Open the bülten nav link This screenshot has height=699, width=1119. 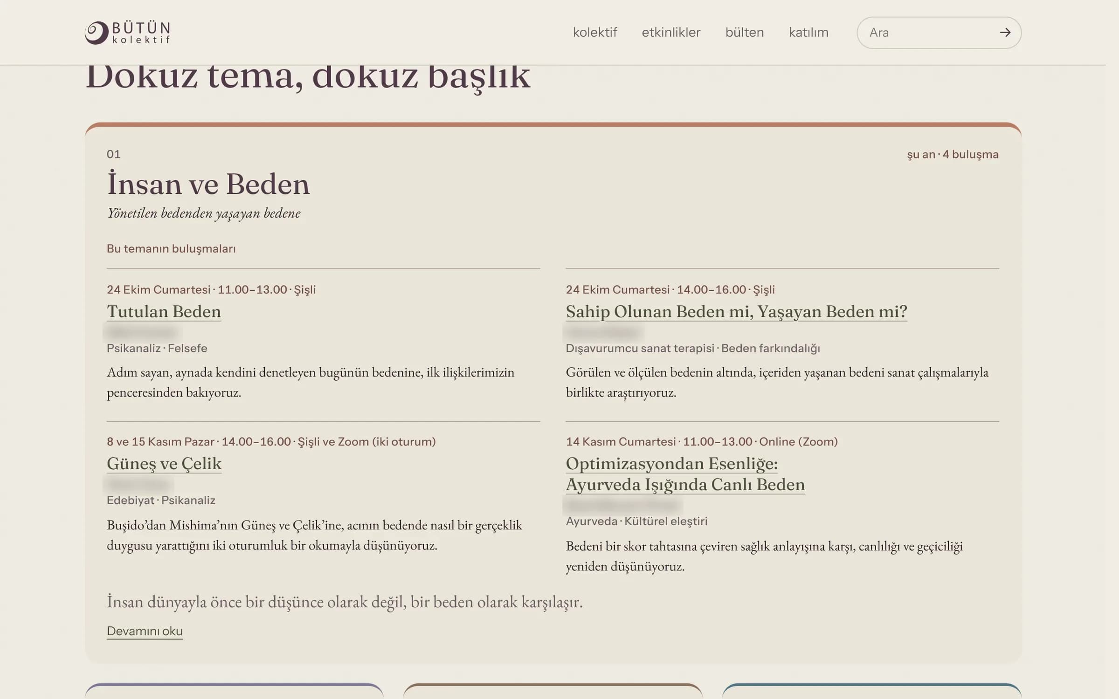[745, 33]
